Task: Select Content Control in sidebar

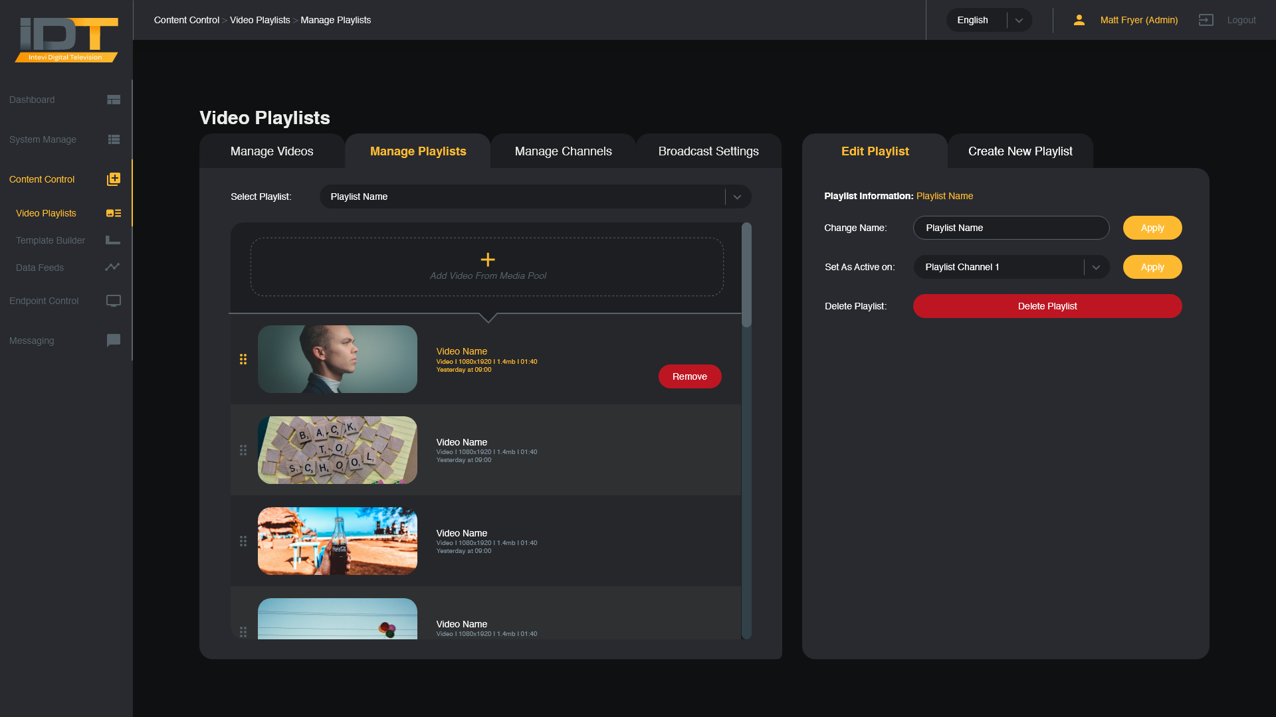Action: 65,179
